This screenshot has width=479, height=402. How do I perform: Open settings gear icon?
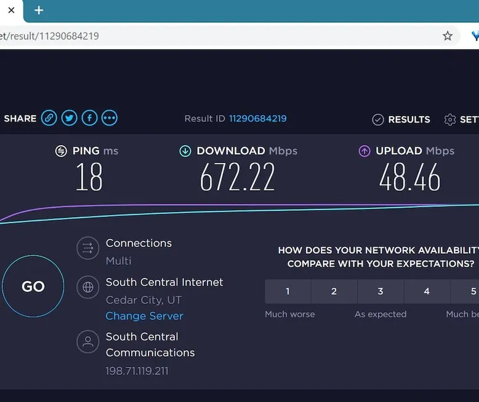449,120
